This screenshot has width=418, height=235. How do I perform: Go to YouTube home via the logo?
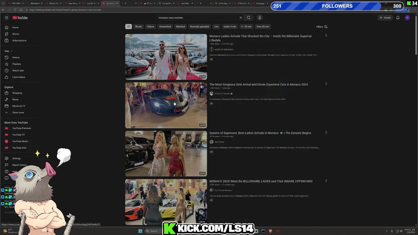coord(20,18)
